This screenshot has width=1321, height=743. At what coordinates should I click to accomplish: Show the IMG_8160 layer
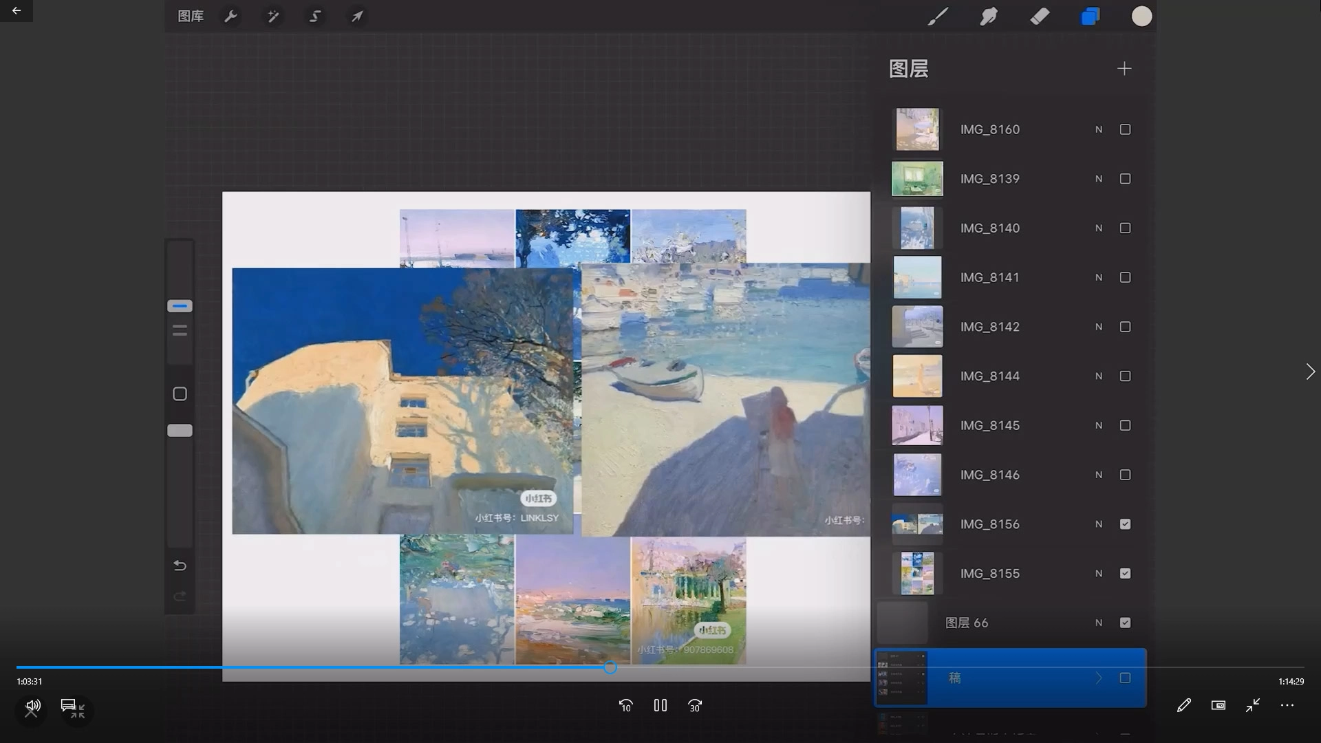(x=1125, y=129)
